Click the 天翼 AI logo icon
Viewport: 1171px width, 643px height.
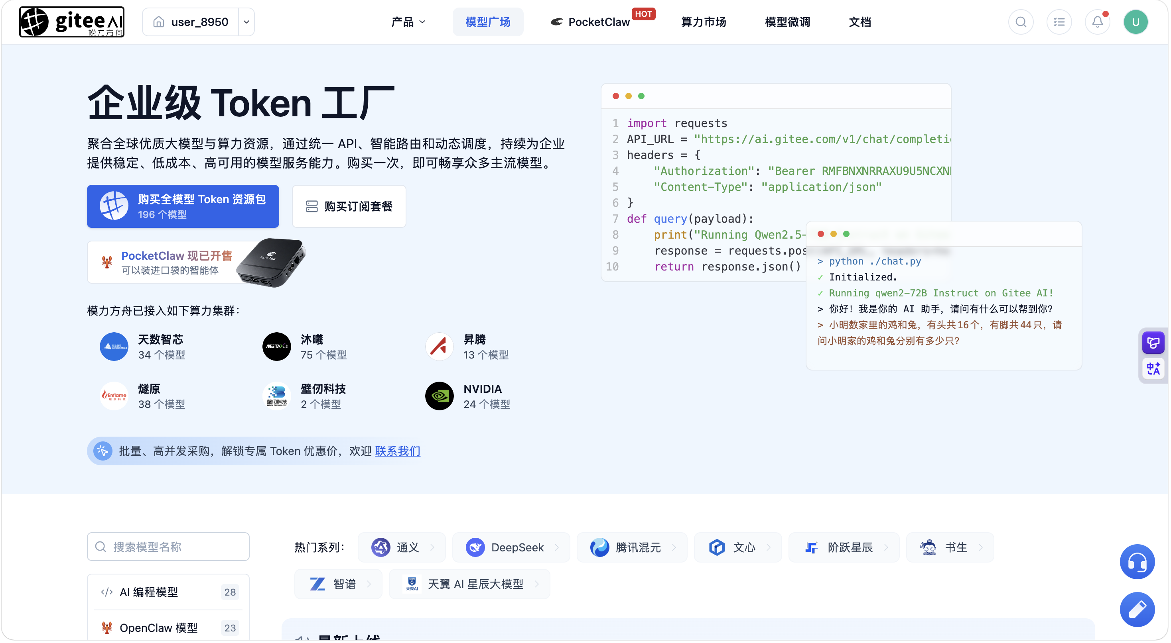[x=411, y=584]
